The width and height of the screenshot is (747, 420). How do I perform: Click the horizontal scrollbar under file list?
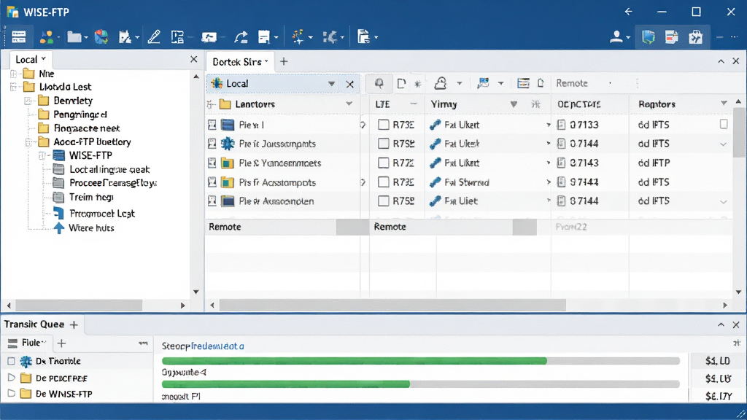click(392, 306)
